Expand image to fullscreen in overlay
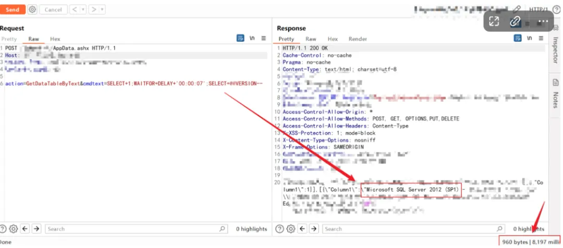563x248 pixels. (494, 21)
